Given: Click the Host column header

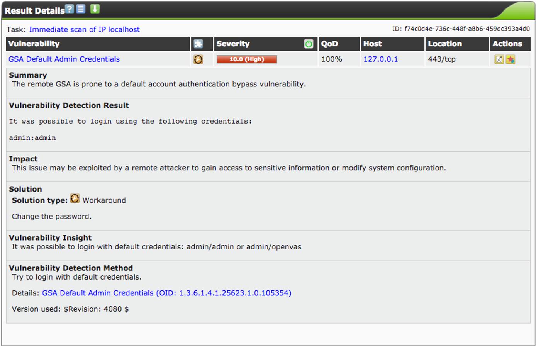Looking at the screenshot, I should 373,44.
